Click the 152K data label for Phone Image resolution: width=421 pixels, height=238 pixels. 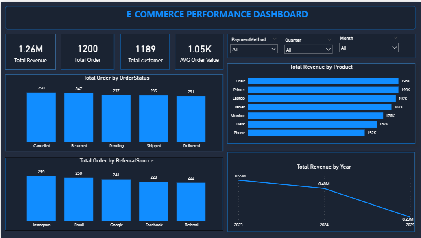click(372, 133)
